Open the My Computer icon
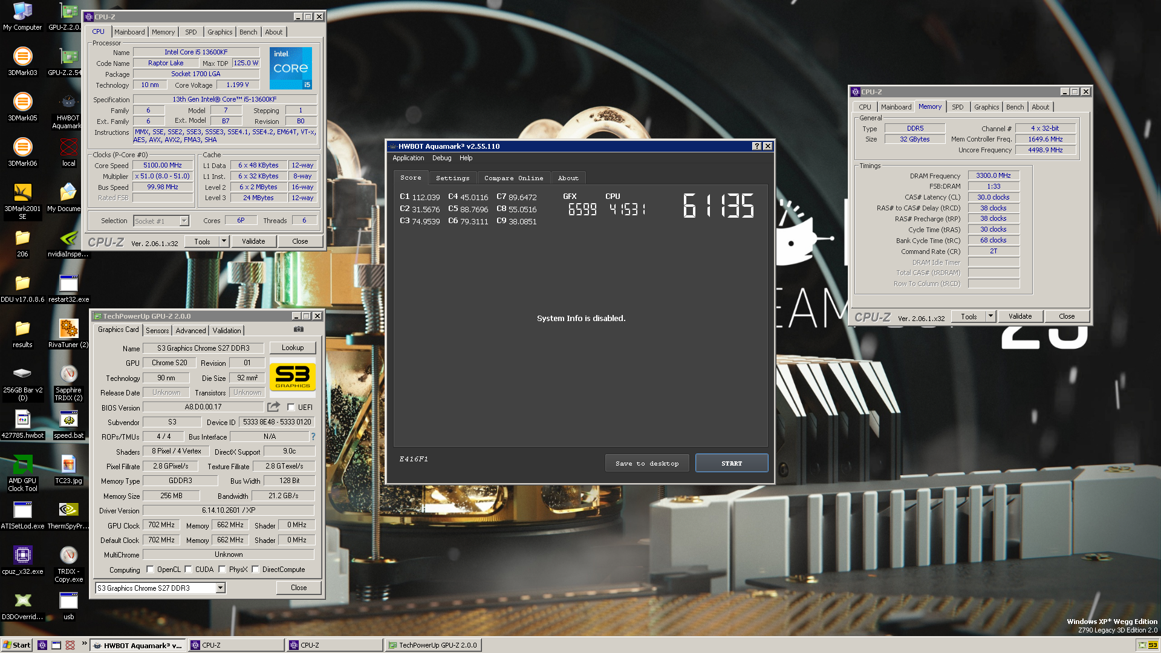The height and width of the screenshot is (653, 1161). [22, 16]
